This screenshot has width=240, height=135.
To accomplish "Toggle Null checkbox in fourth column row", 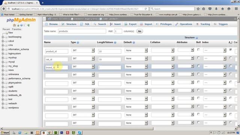I will [x=198, y=74].
